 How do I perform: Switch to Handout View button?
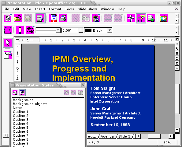click(x=177, y=58)
